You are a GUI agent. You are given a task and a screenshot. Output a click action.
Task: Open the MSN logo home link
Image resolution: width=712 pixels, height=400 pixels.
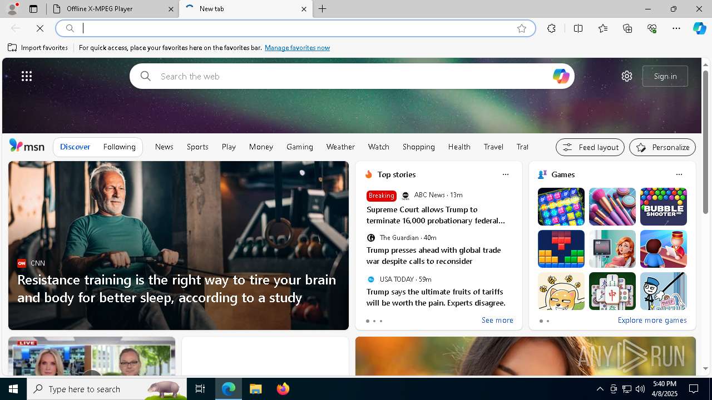[x=27, y=146]
